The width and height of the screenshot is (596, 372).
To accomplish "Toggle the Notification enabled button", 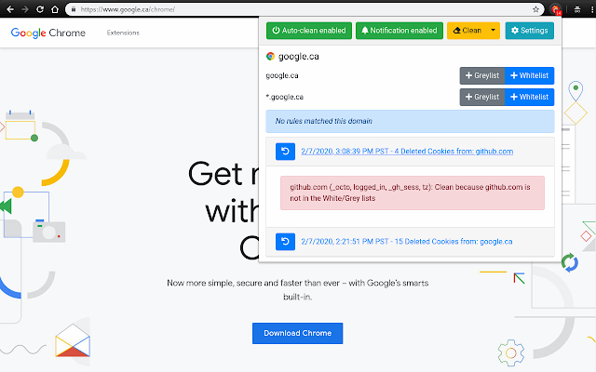I will coord(400,31).
